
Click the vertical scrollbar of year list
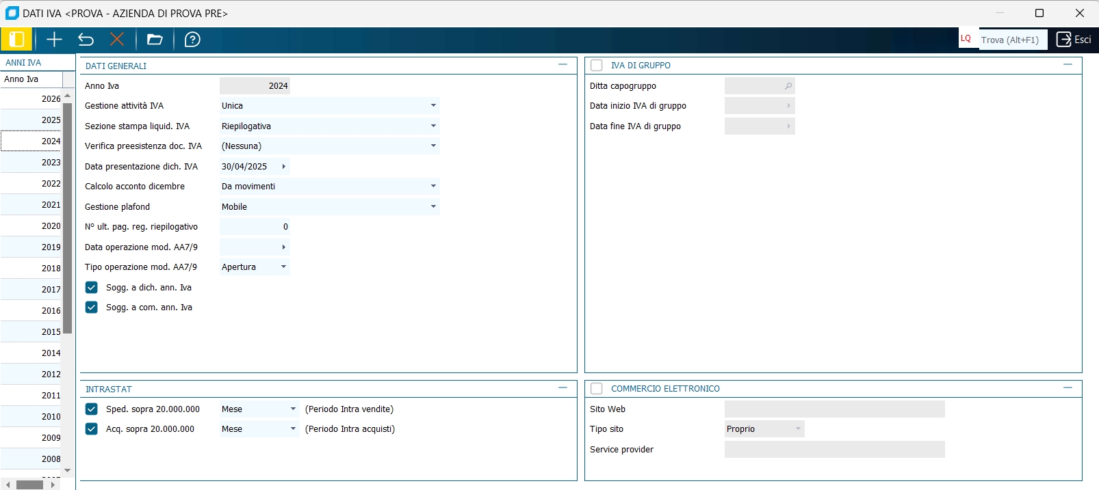point(67,217)
